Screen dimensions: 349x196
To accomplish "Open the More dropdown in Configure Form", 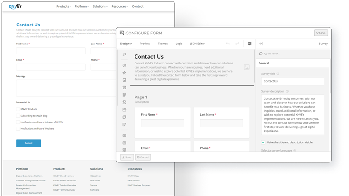I will (321, 33).
